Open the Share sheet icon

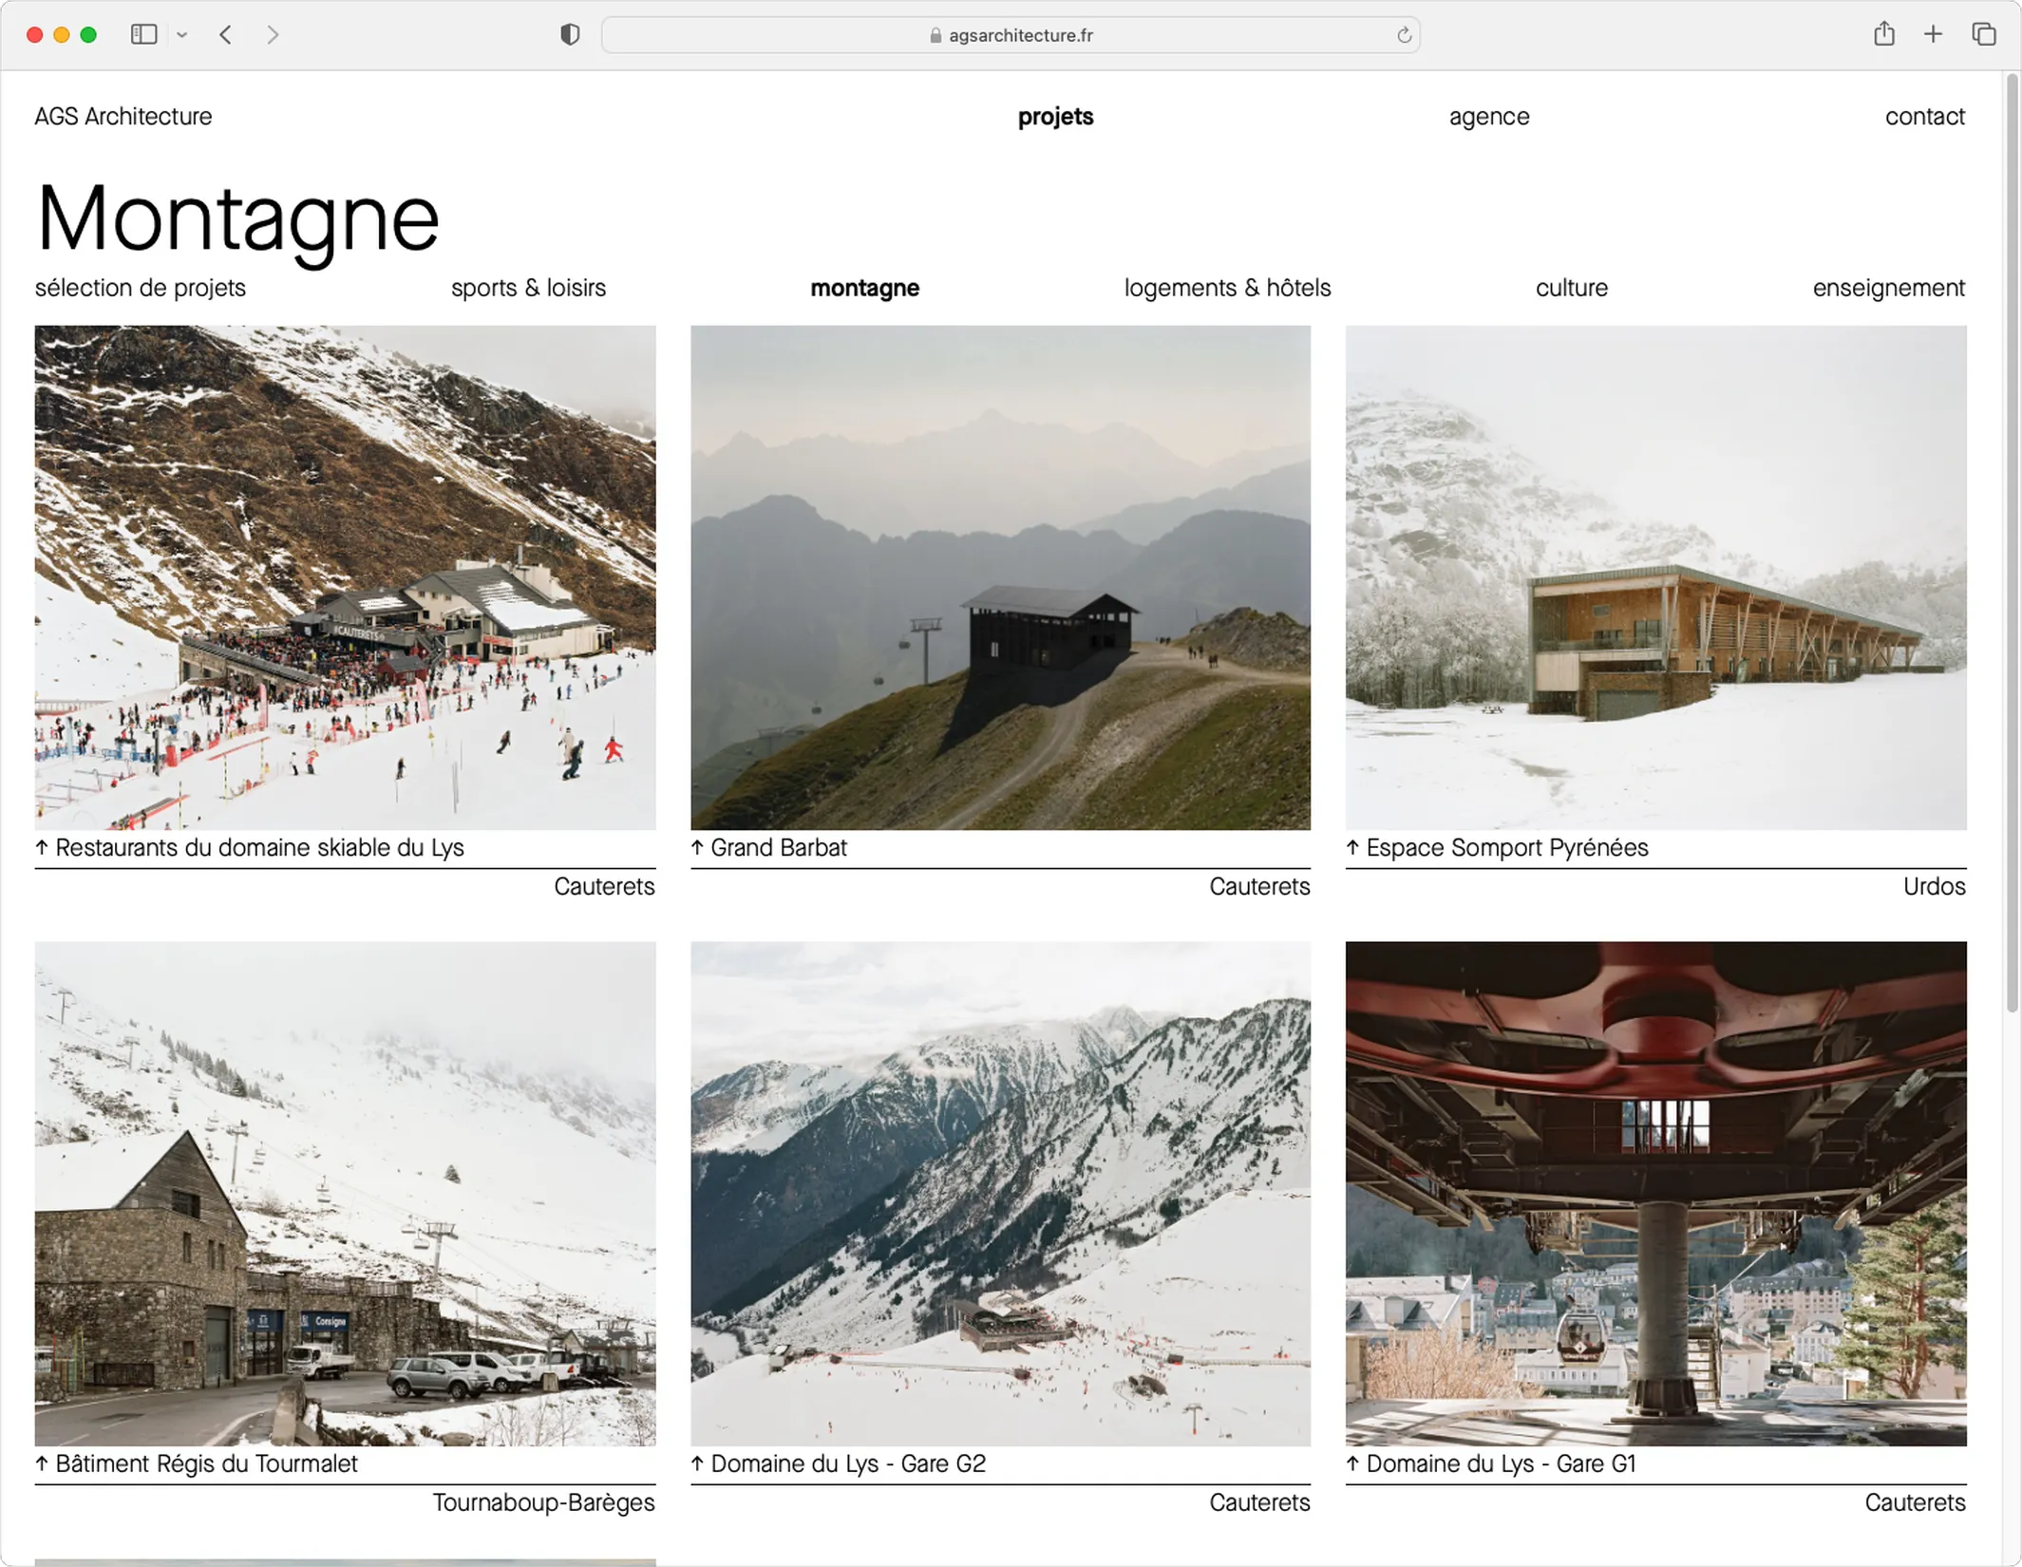1884,35
